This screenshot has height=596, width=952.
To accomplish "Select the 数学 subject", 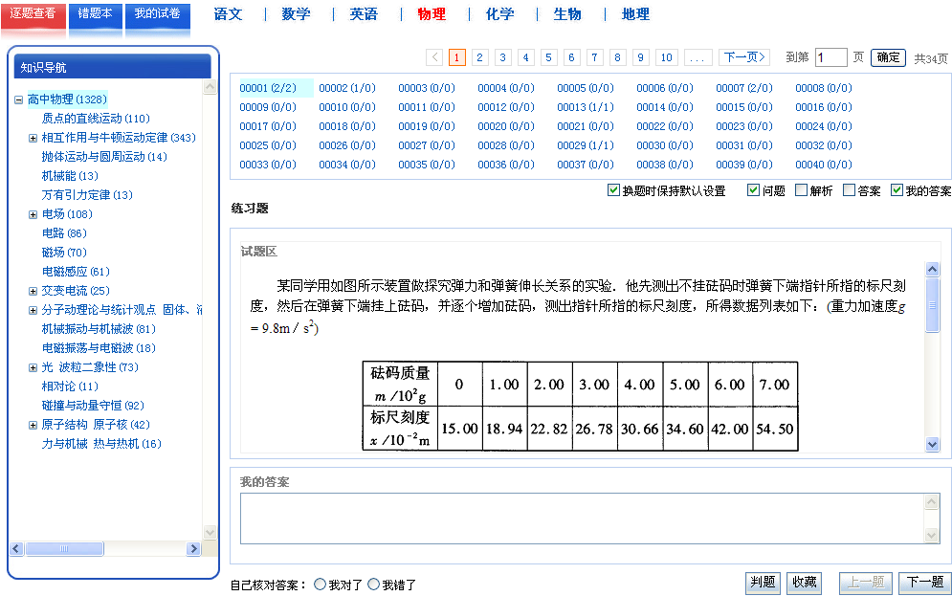I will coord(297,14).
